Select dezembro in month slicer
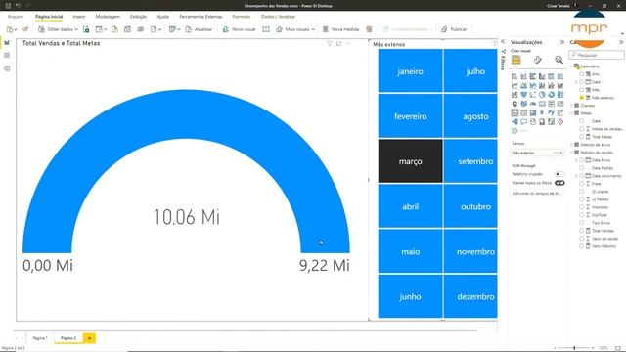Screen dimensions: 626x352 (x=470, y=296)
